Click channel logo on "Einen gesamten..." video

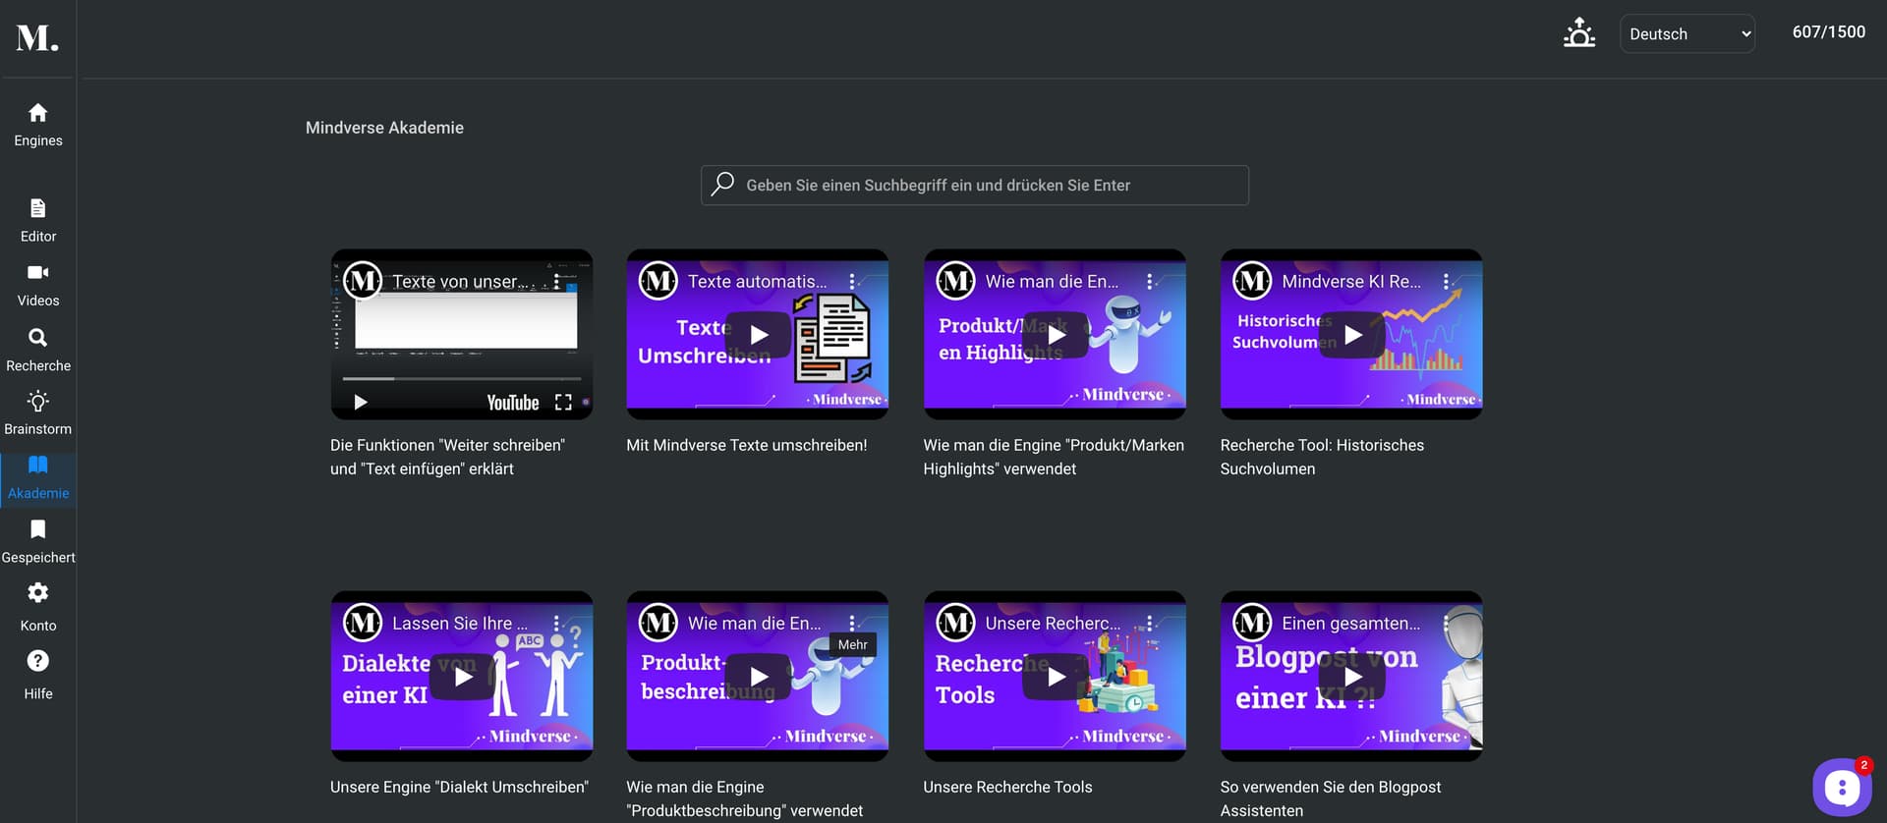point(1252,623)
